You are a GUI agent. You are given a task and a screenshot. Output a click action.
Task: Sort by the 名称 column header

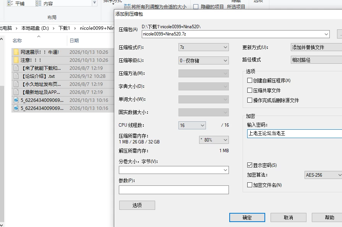click(x=17, y=40)
